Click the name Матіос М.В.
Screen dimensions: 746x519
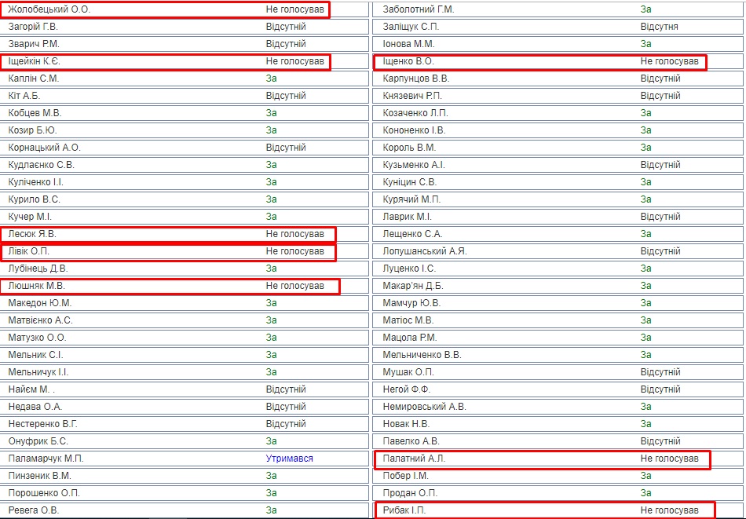[x=408, y=320]
